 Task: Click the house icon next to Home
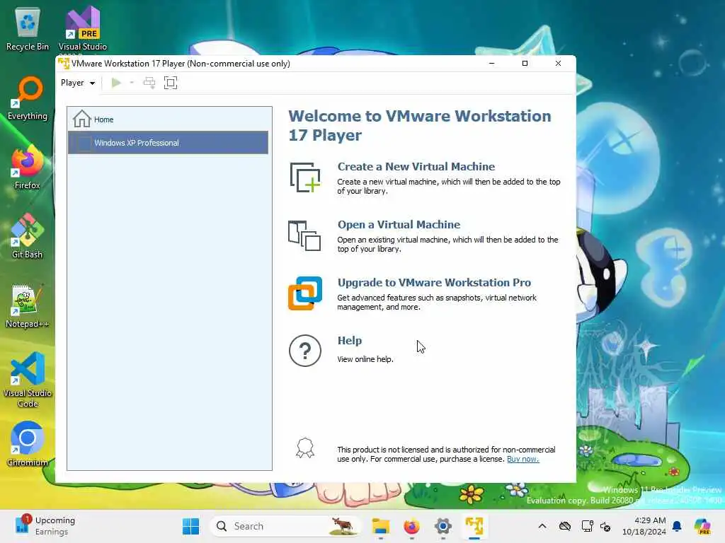coord(82,119)
